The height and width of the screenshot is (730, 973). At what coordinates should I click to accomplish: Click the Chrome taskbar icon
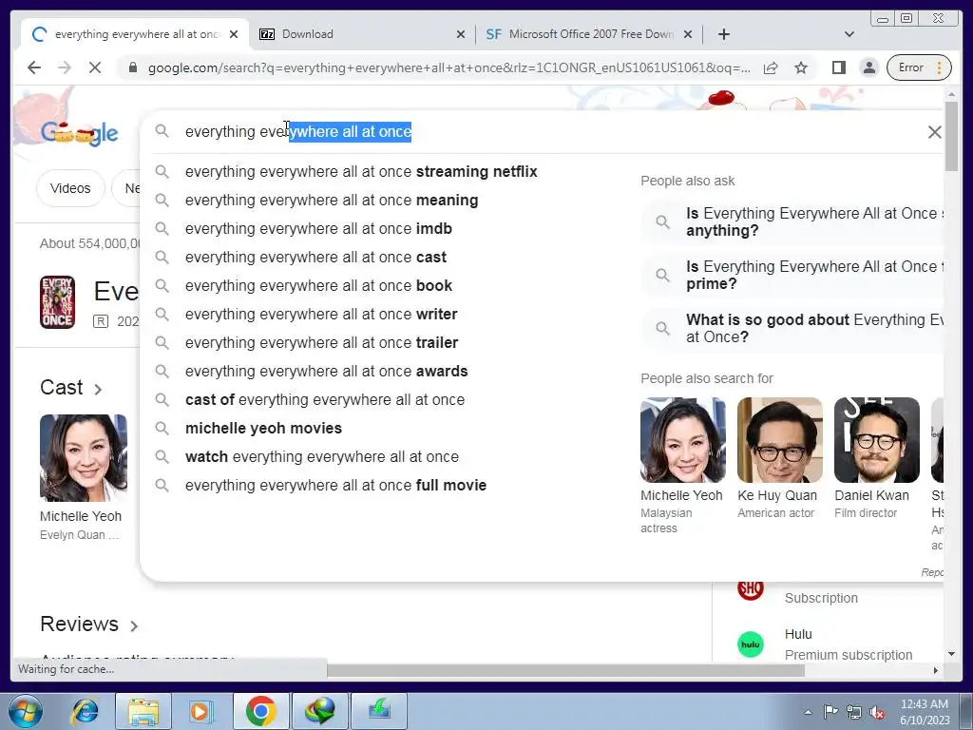(x=260, y=711)
